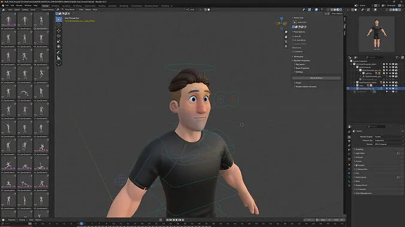Image resolution: width=405 pixels, height=227 pixels.
Task: Open the Edit menu
Action: (13, 5)
